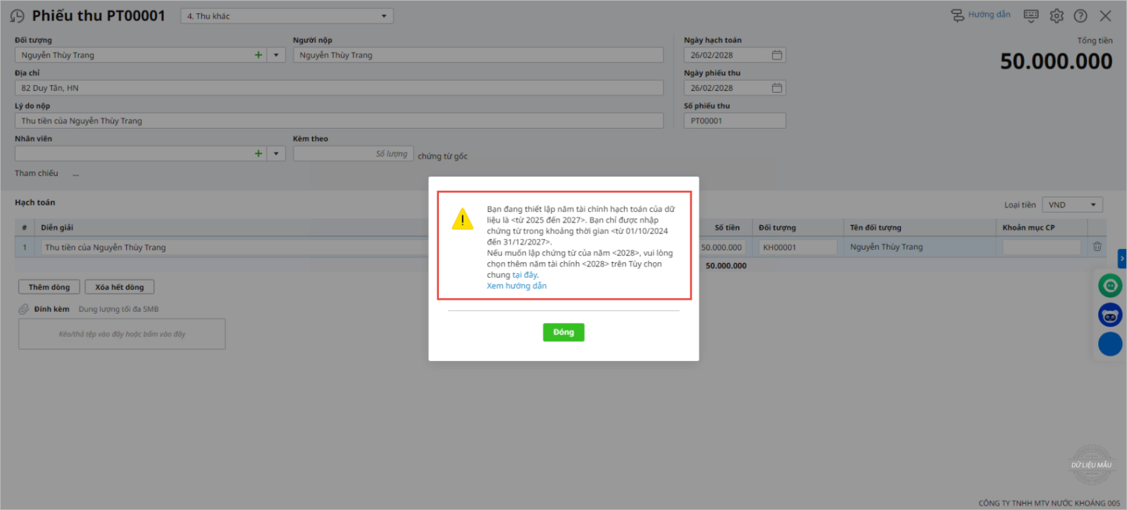Viewport: 1127px width, 510px height.
Task: Expand the Nhân viên dropdown arrow
Action: coord(276,153)
